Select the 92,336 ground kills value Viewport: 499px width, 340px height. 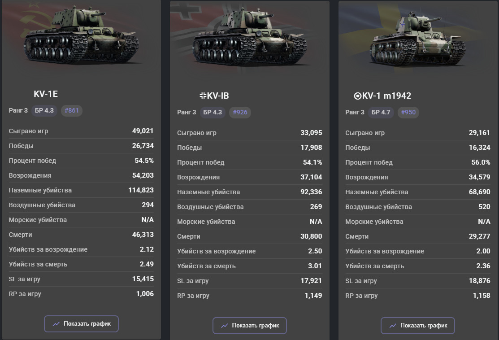tap(310, 192)
